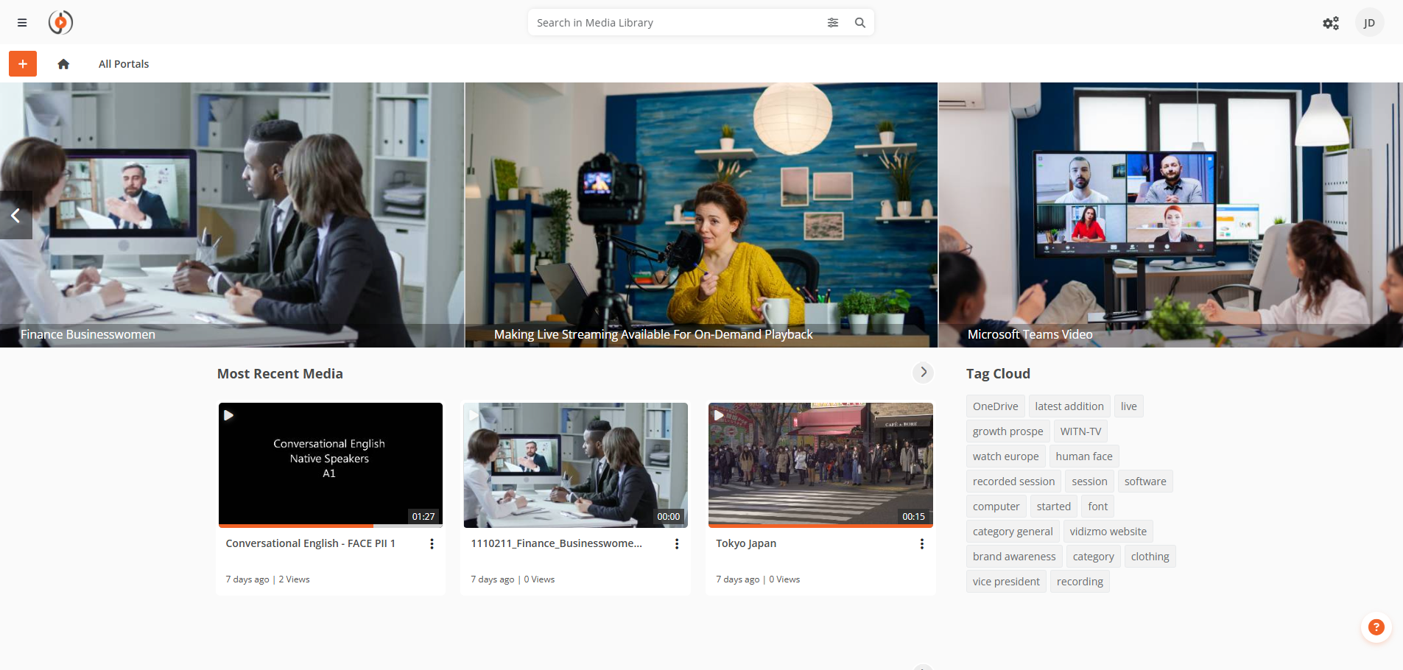Open kebab menu on 1110211_Finance video

(x=676, y=543)
